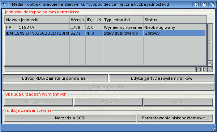Click Edytuj RDB/Zainstaluj ponownie button
217x132 pixels.
55,78
